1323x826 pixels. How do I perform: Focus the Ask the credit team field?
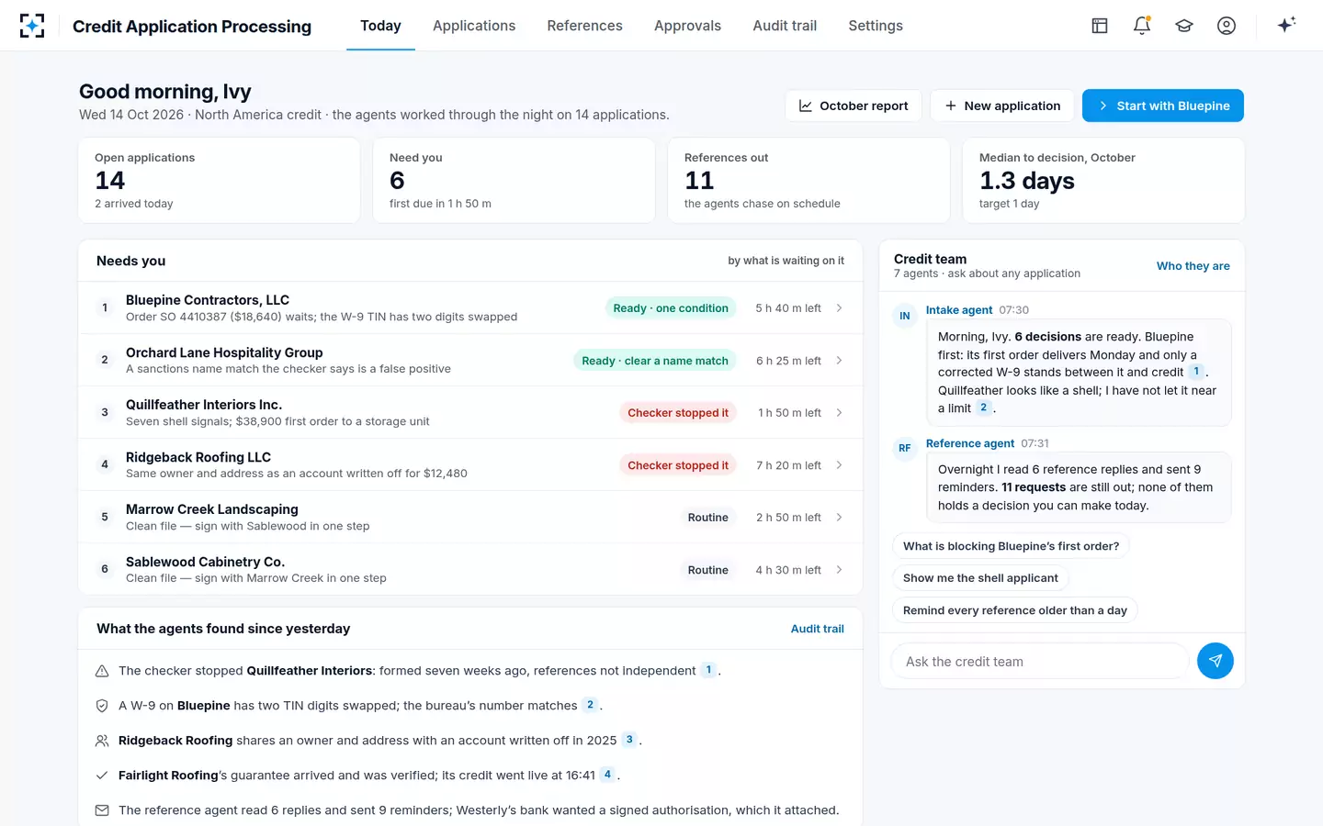point(1040,661)
